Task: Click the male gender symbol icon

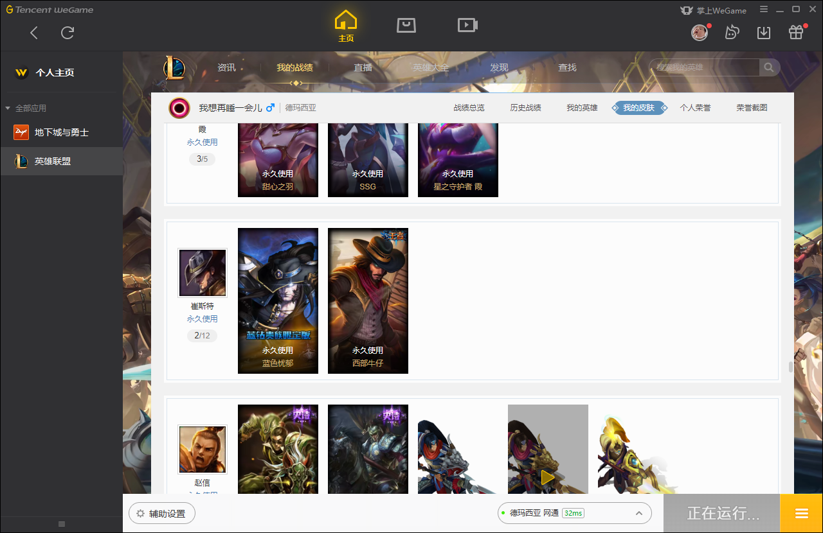Action: (x=271, y=107)
